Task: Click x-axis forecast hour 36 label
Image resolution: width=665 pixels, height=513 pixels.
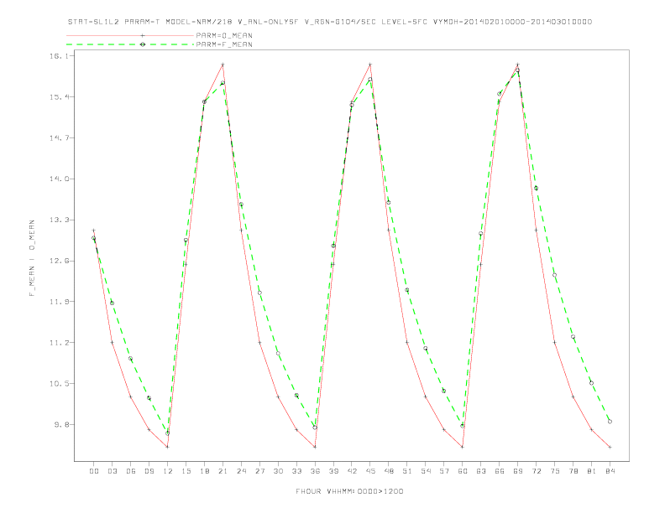Action: click(315, 471)
